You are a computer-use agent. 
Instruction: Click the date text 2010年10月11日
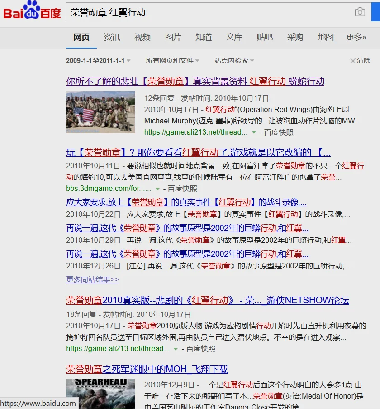(93, 166)
